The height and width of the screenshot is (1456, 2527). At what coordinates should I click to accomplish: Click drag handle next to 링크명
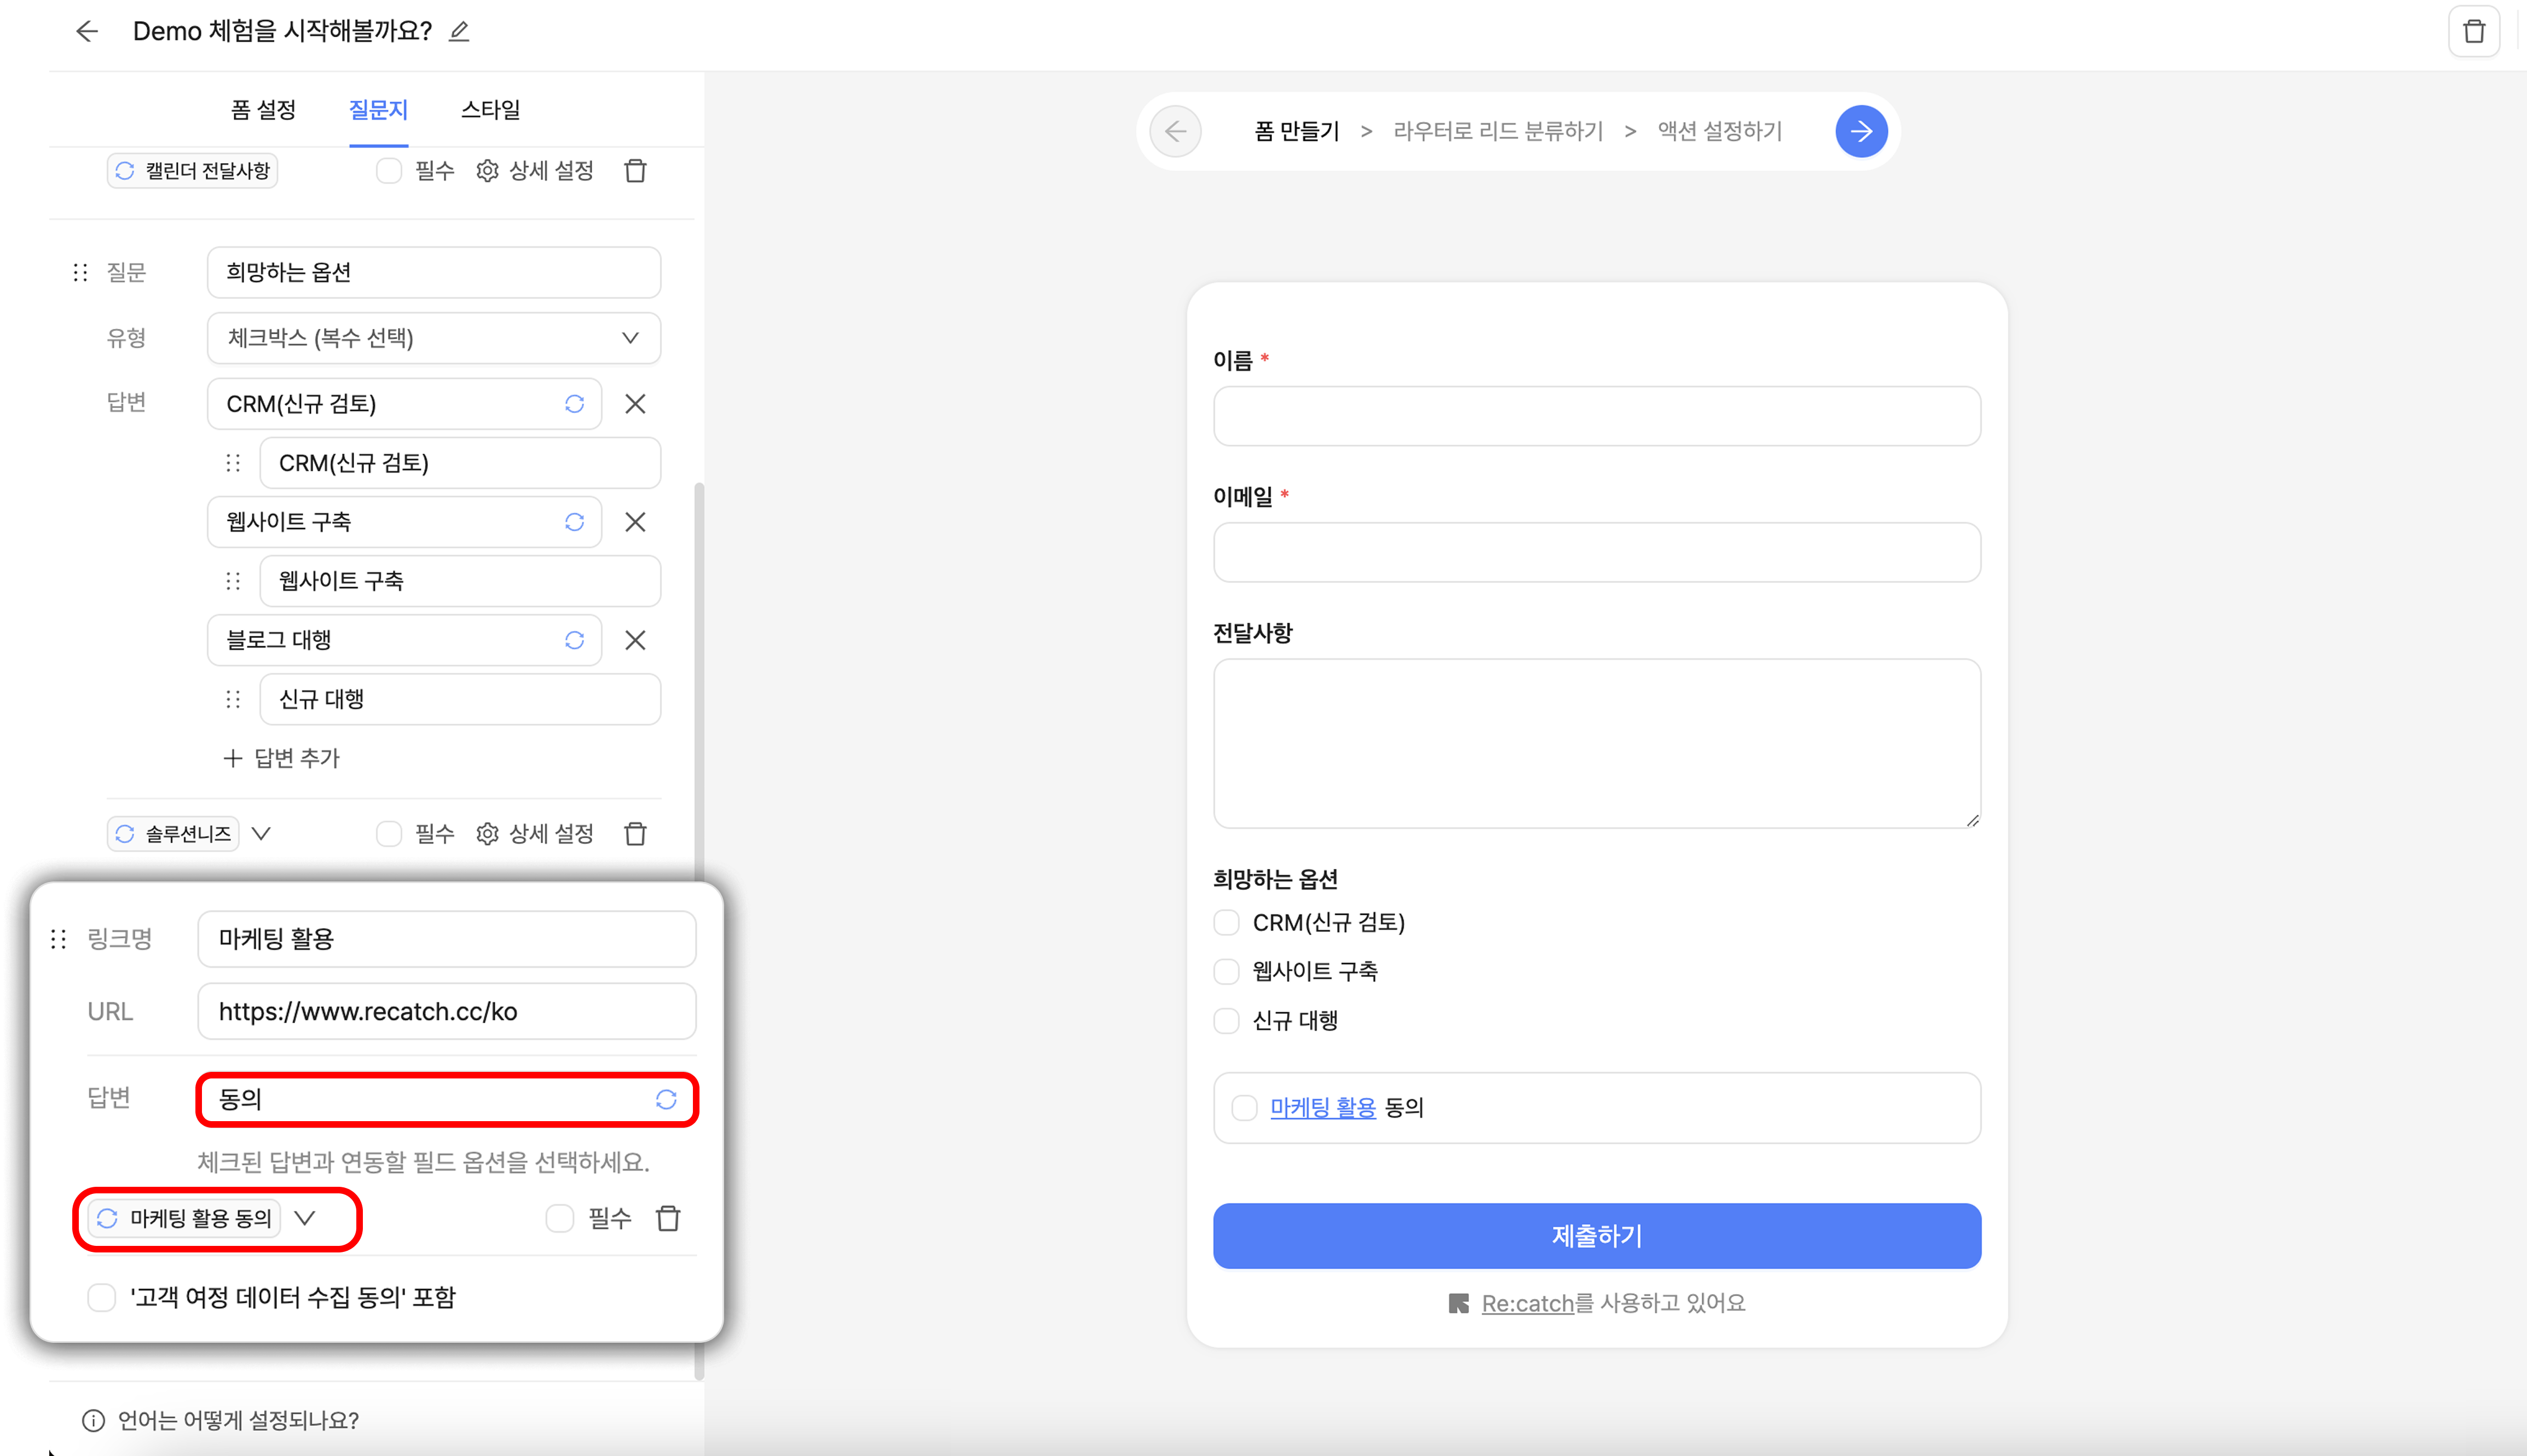click(59, 938)
